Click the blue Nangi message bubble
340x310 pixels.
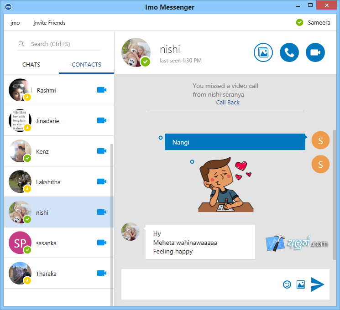[235, 142]
